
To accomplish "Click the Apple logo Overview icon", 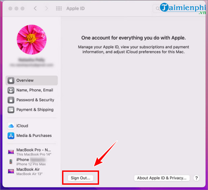I will click(11, 80).
